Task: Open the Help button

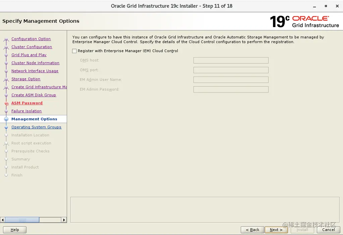Action: click(x=15, y=230)
